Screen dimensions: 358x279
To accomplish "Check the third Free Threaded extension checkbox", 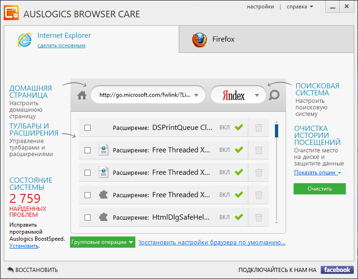I will pos(87,195).
